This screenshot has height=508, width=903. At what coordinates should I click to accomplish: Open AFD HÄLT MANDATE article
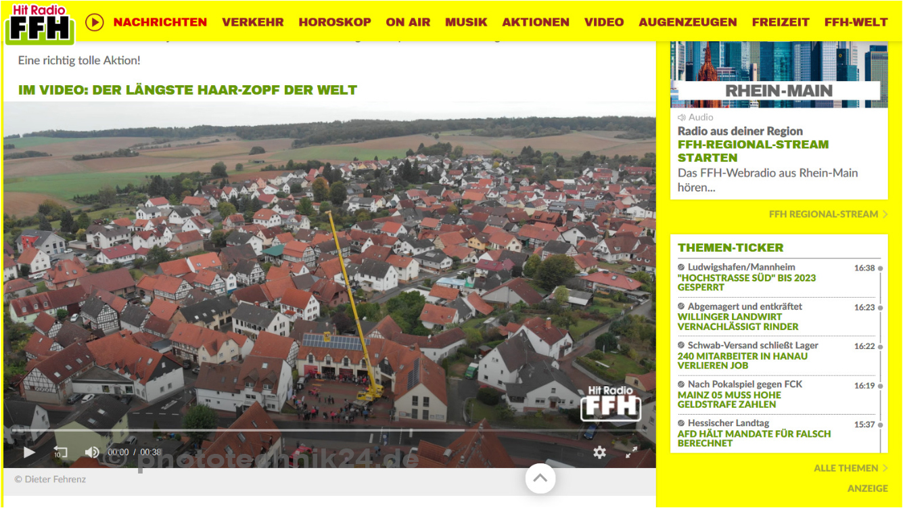pos(754,438)
